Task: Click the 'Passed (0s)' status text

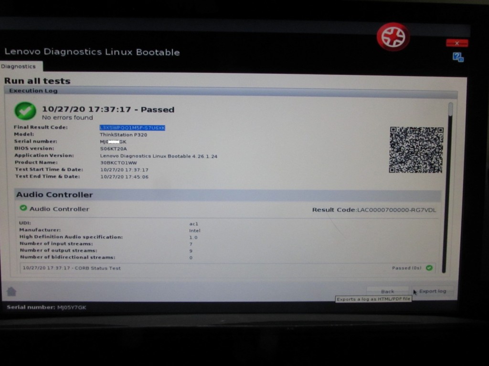Action: pyautogui.click(x=407, y=268)
